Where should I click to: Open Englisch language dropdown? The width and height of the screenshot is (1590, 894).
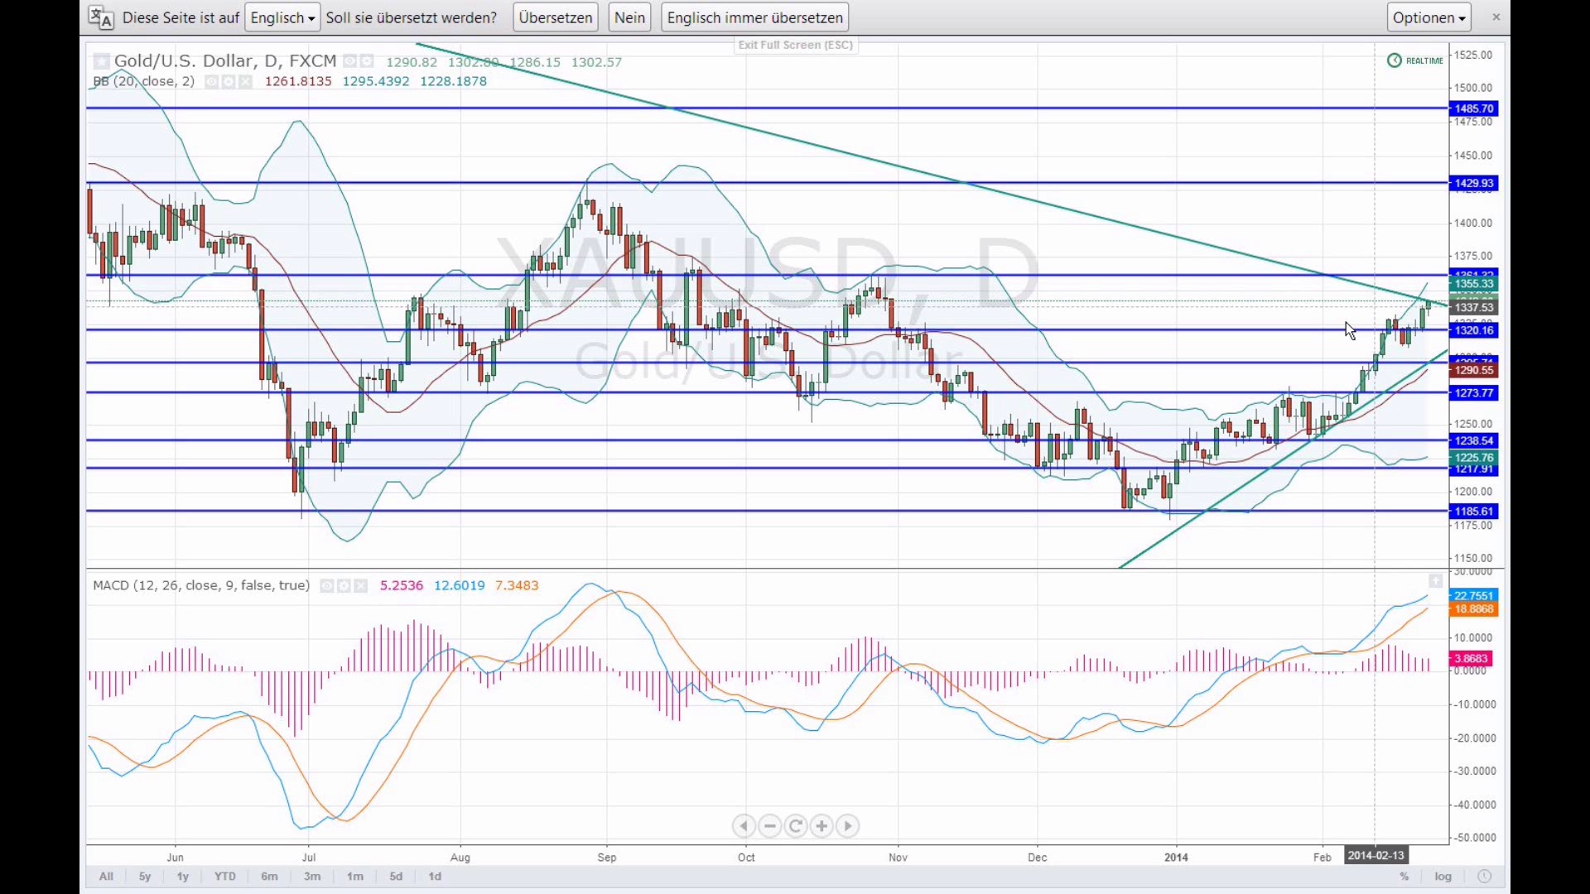(282, 17)
